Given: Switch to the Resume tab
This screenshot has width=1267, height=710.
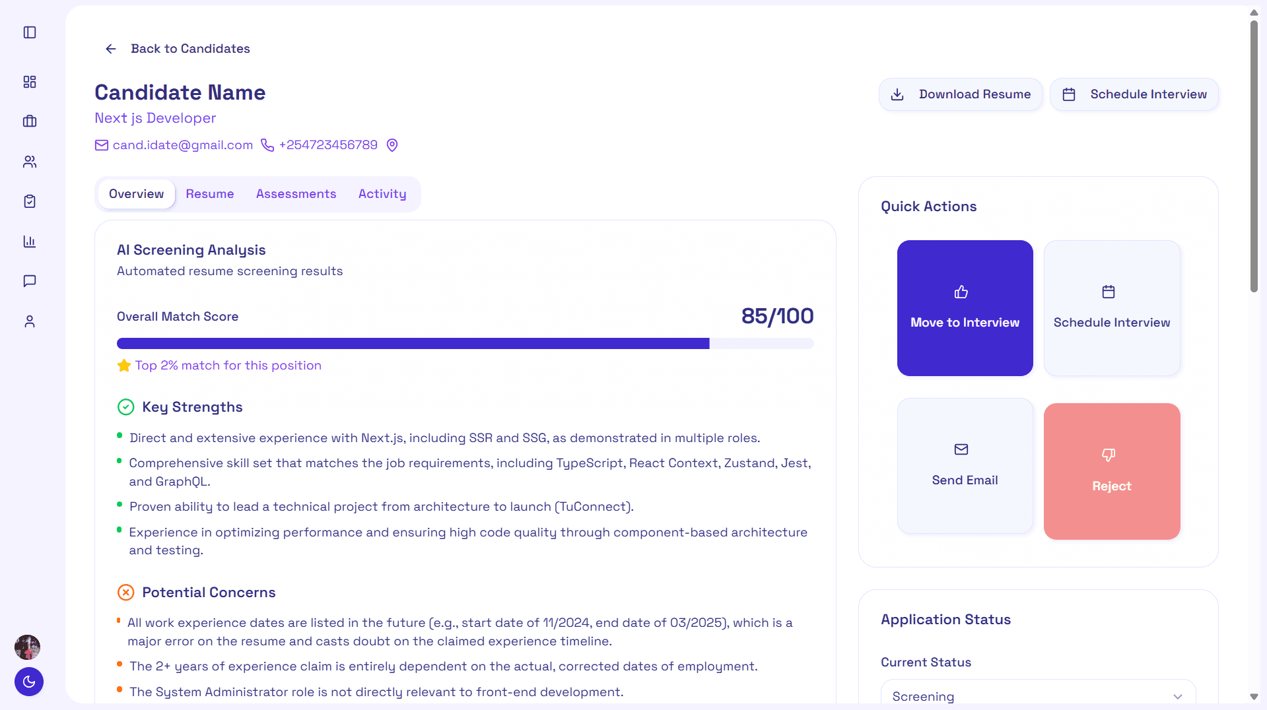Looking at the screenshot, I should point(210,193).
